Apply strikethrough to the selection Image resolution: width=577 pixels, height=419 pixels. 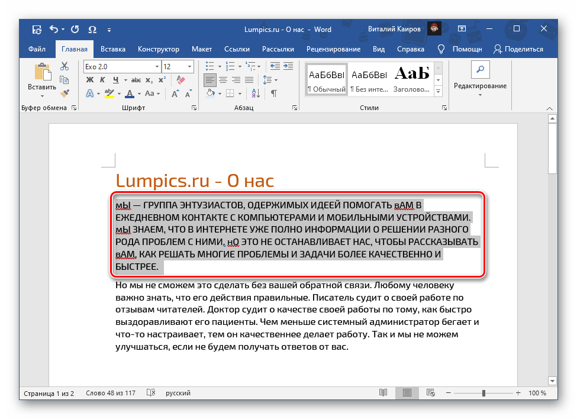click(136, 79)
